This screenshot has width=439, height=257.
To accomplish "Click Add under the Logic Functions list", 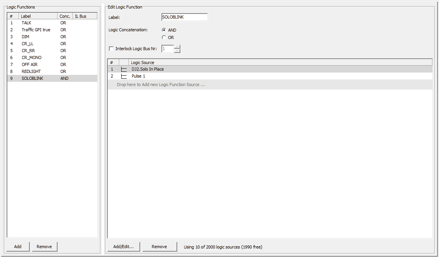I will point(17,246).
